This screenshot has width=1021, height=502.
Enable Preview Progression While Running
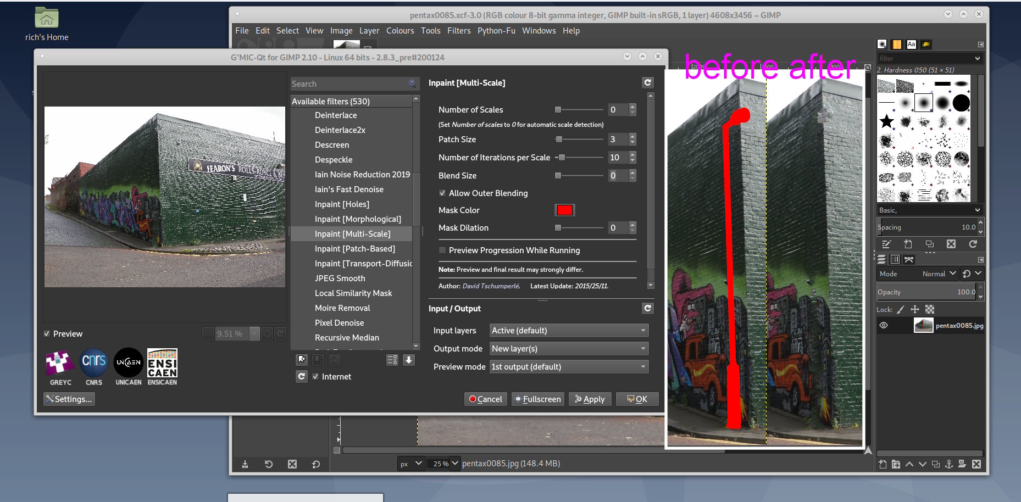point(442,250)
